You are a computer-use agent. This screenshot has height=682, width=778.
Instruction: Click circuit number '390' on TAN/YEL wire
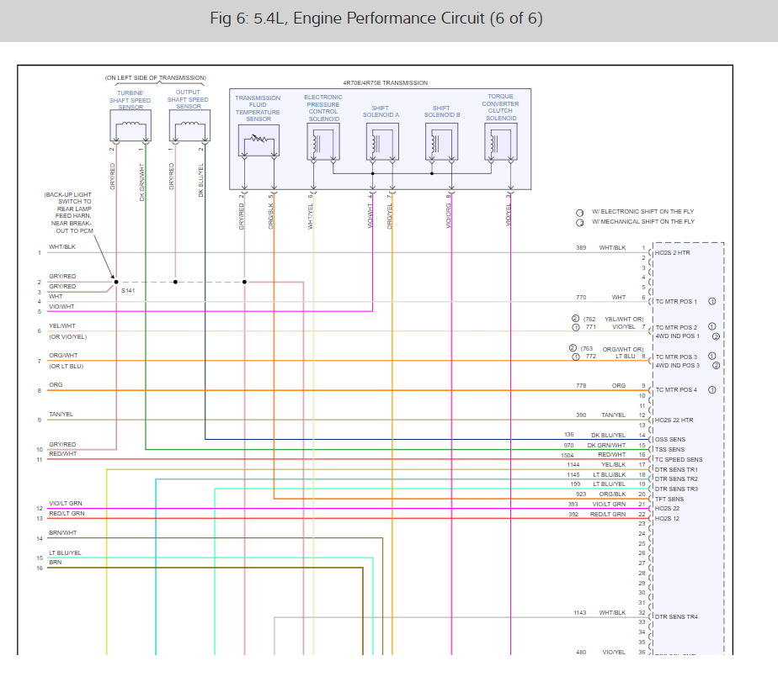pos(581,415)
